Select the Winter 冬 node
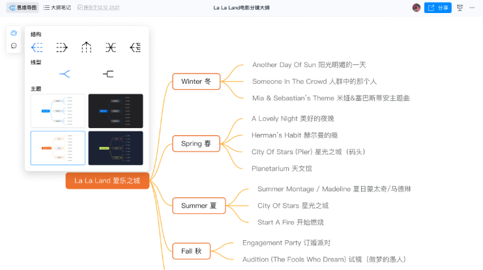 point(196,81)
